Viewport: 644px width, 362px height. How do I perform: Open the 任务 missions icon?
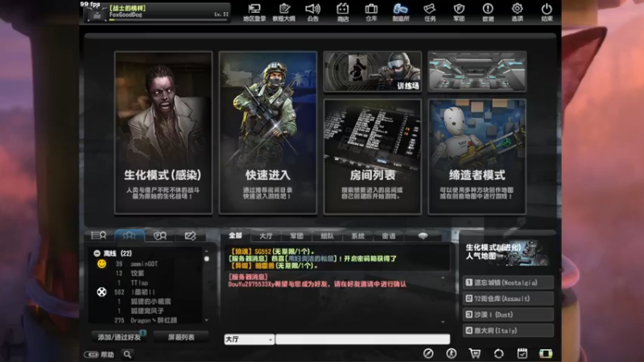pyautogui.click(x=430, y=12)
